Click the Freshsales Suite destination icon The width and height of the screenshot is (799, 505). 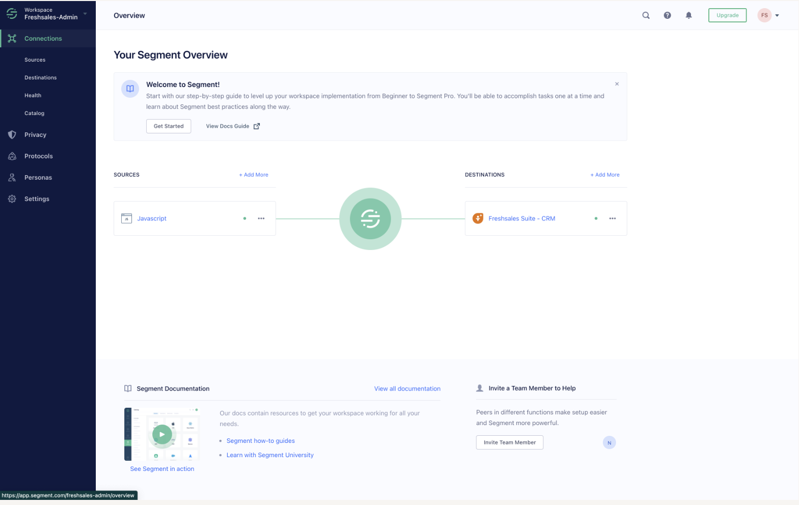pos(478,218)
